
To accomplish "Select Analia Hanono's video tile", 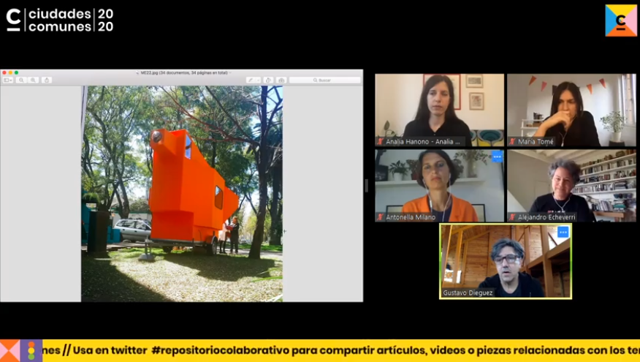I will 440,110.
